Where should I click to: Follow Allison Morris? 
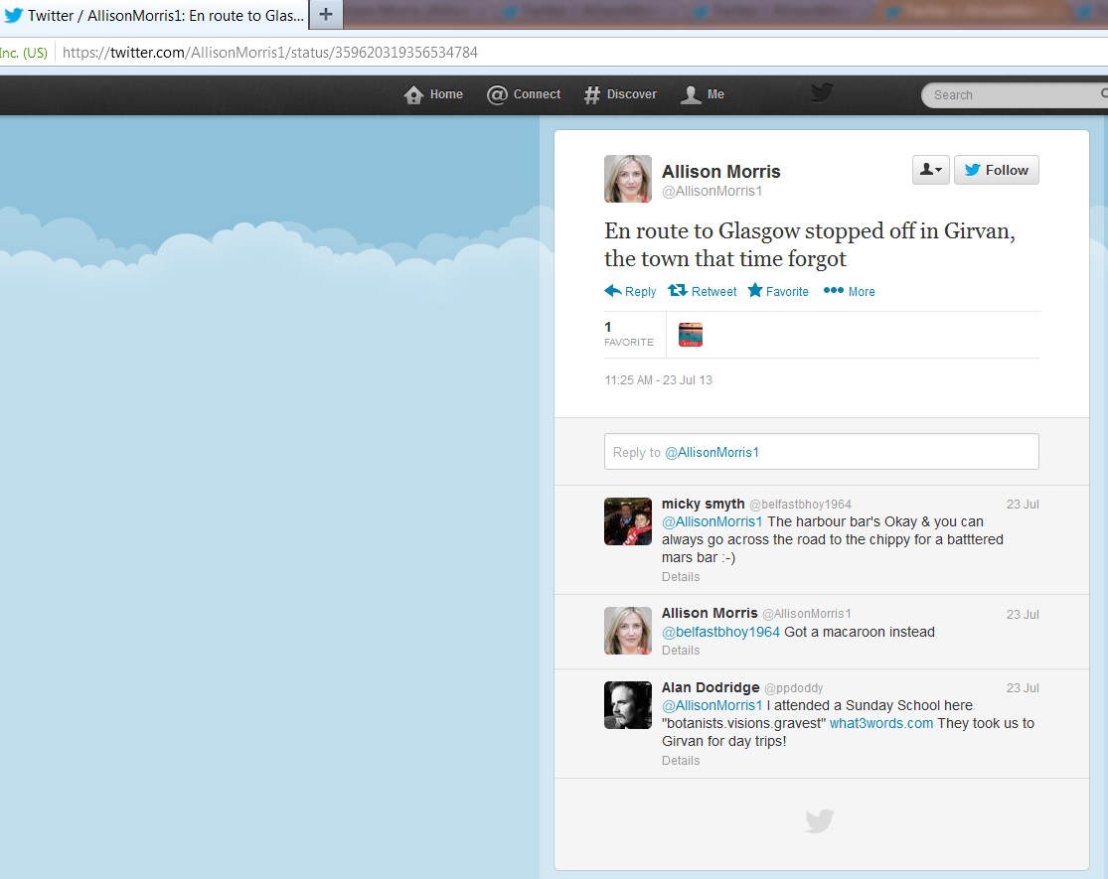(x=997, y=170)
